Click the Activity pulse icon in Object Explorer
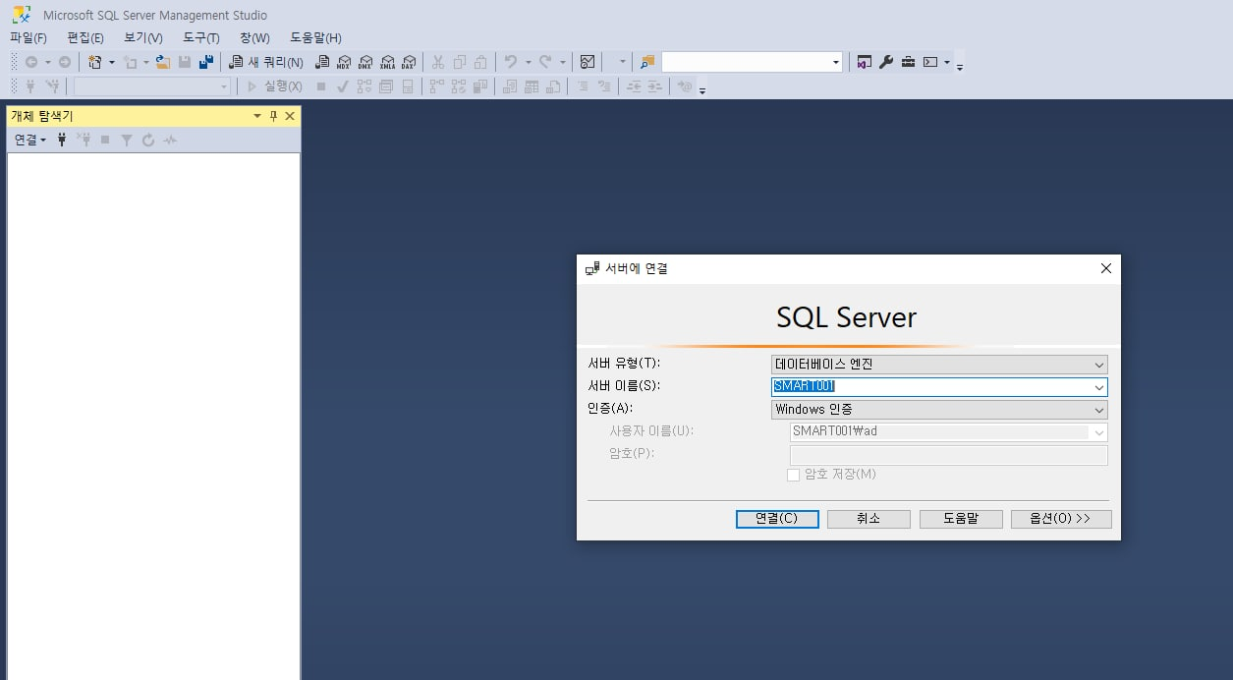The width and height of the screenshot is (1233, 680). (x=170, y=140)
